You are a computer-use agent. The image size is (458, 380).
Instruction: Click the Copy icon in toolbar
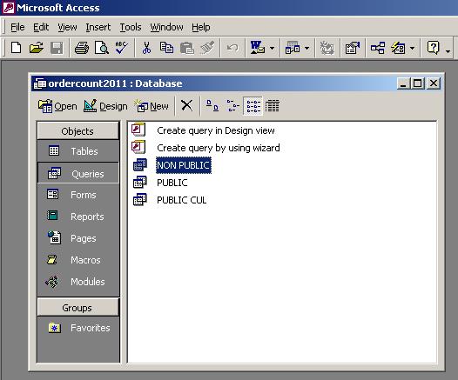(166, 48)
